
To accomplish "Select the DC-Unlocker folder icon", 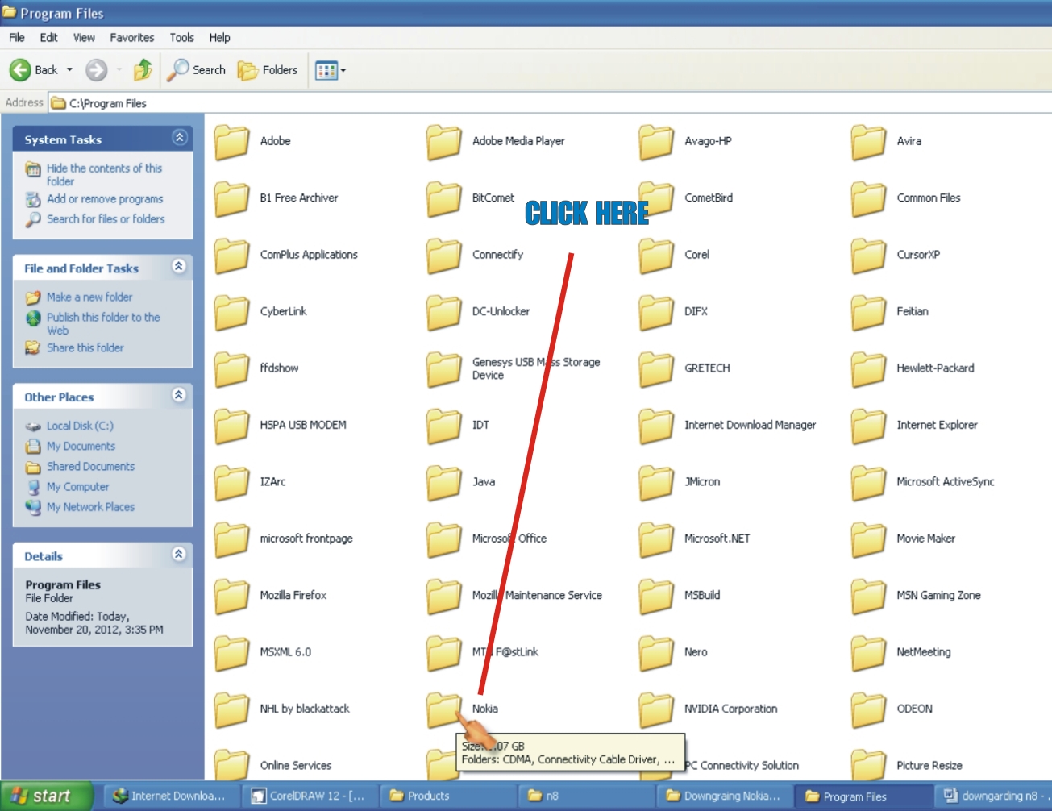I will pos(444,312).
